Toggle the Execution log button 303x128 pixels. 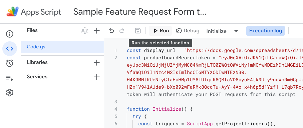coord(266,31)
